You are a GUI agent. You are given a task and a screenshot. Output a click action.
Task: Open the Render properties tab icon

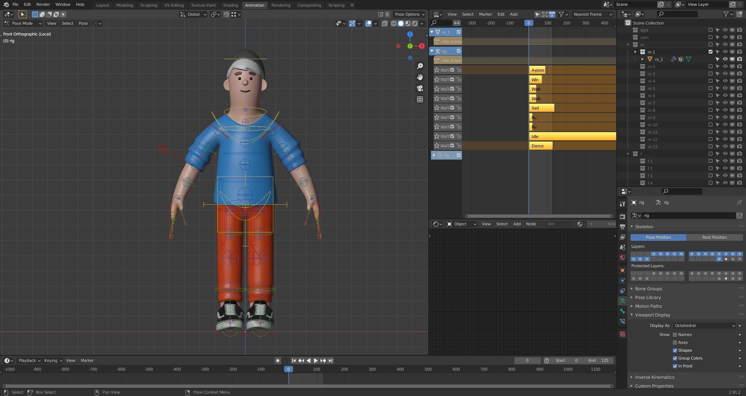[x=622, y=216]
